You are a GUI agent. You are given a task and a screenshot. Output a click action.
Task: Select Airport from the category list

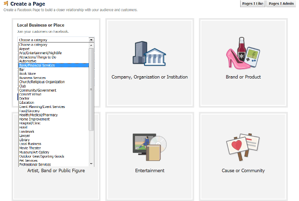point(54,49)
